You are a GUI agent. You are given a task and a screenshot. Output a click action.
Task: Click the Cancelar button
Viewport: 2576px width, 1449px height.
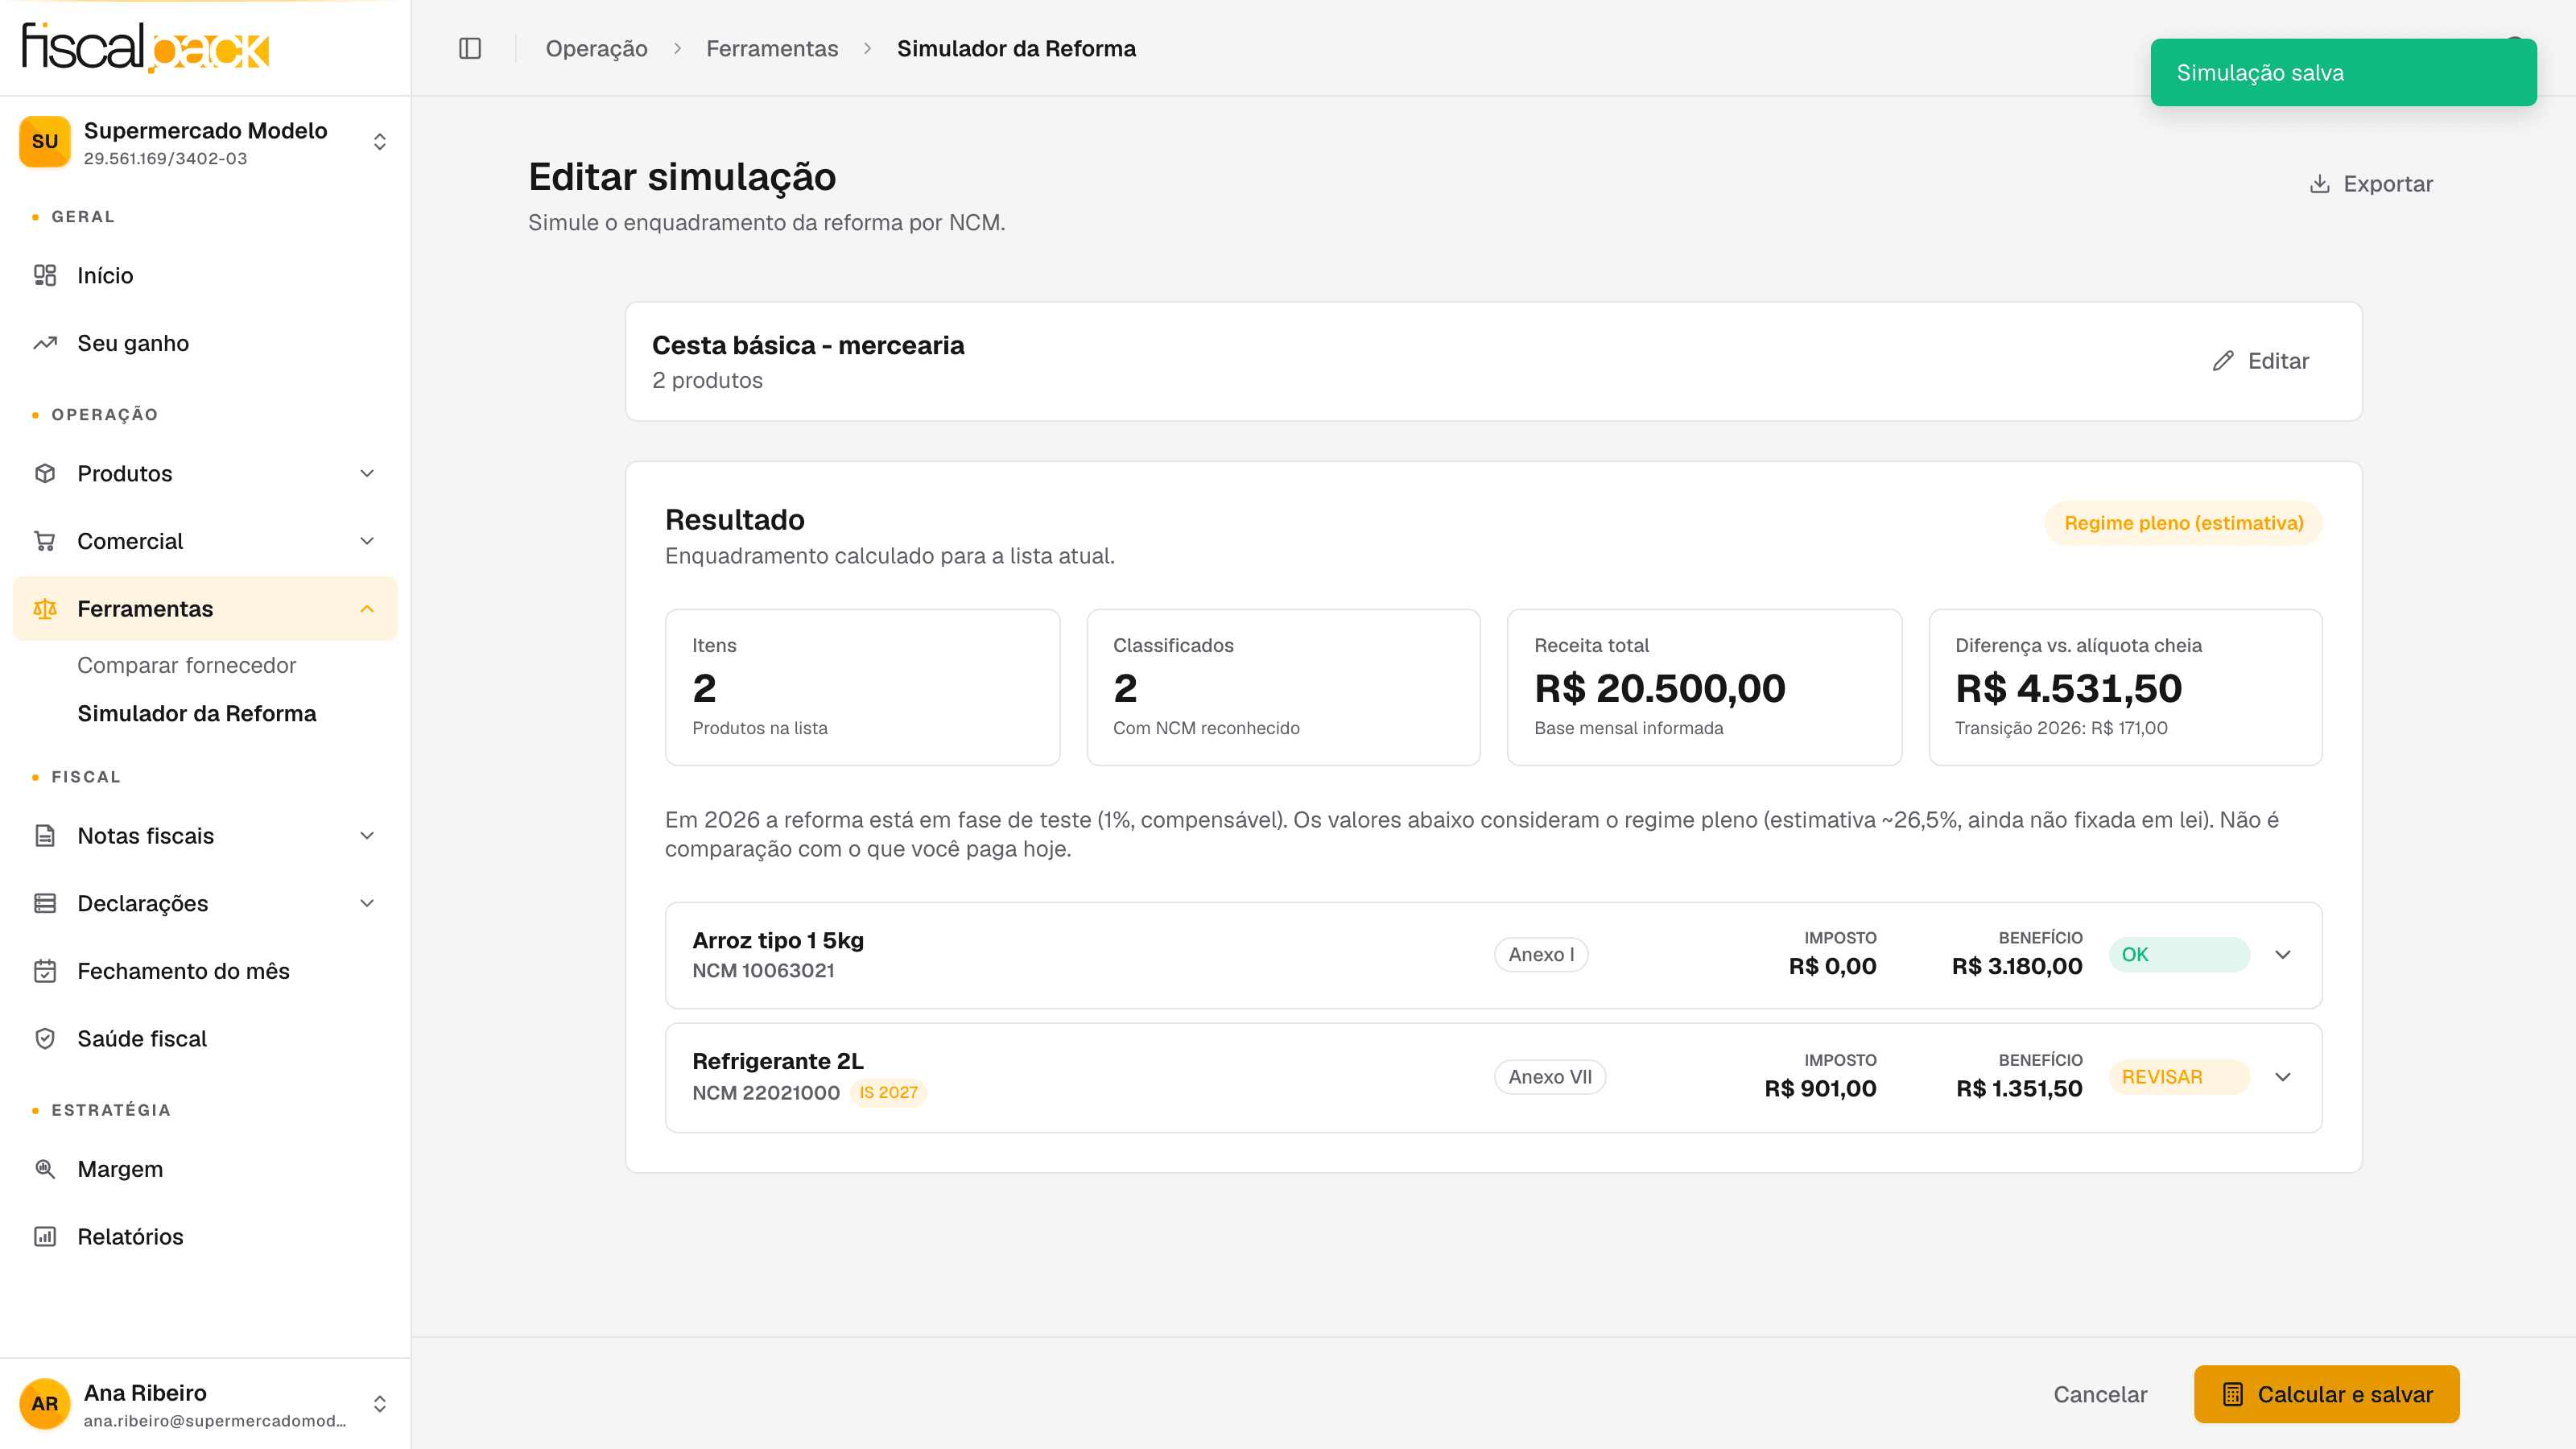click(2100, 1394)
